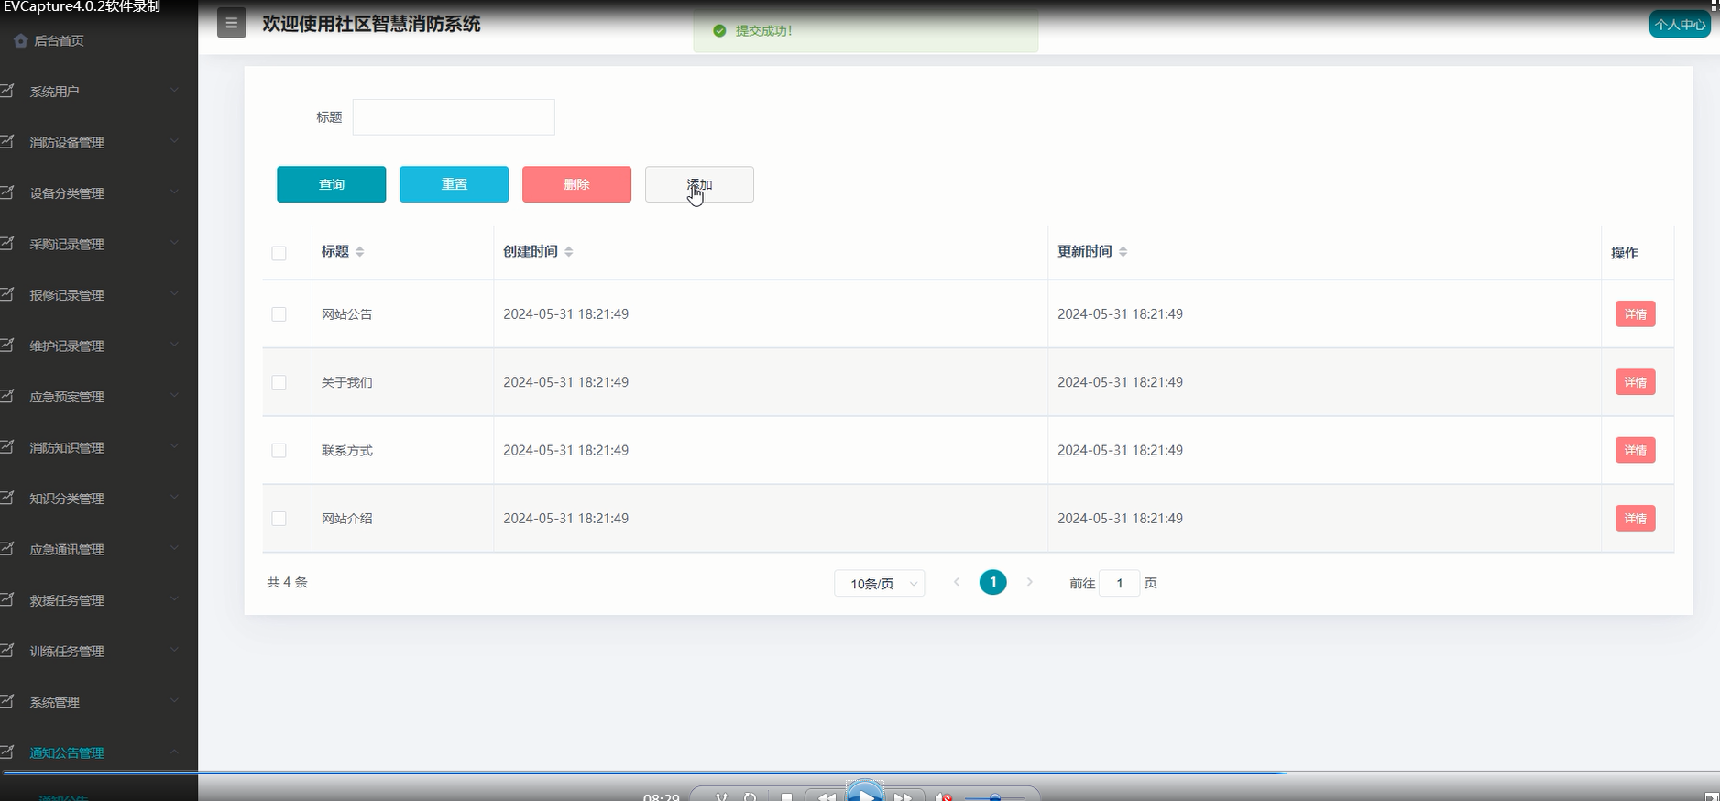Click the play button in the video player
1720x801 pixels.
pyautogui.click(x=865, y=792)
